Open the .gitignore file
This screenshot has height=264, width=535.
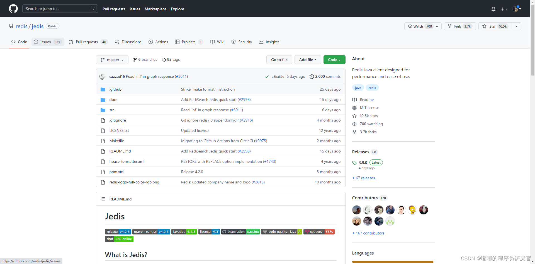tap(118, 120)
